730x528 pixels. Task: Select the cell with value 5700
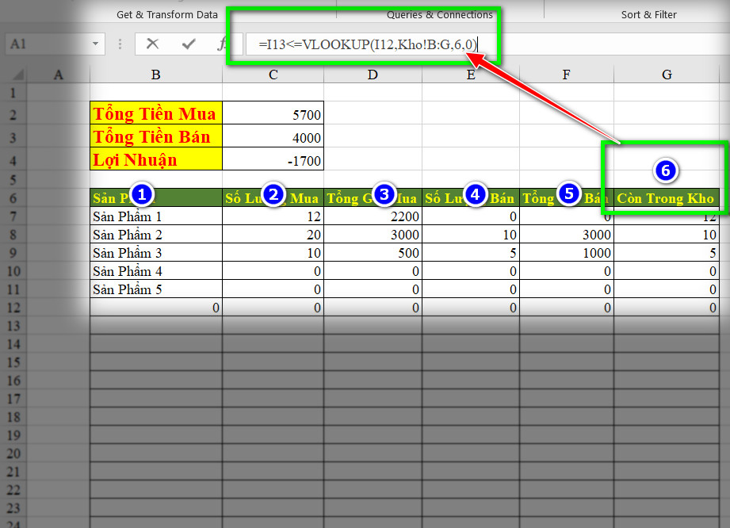[273, 113]
